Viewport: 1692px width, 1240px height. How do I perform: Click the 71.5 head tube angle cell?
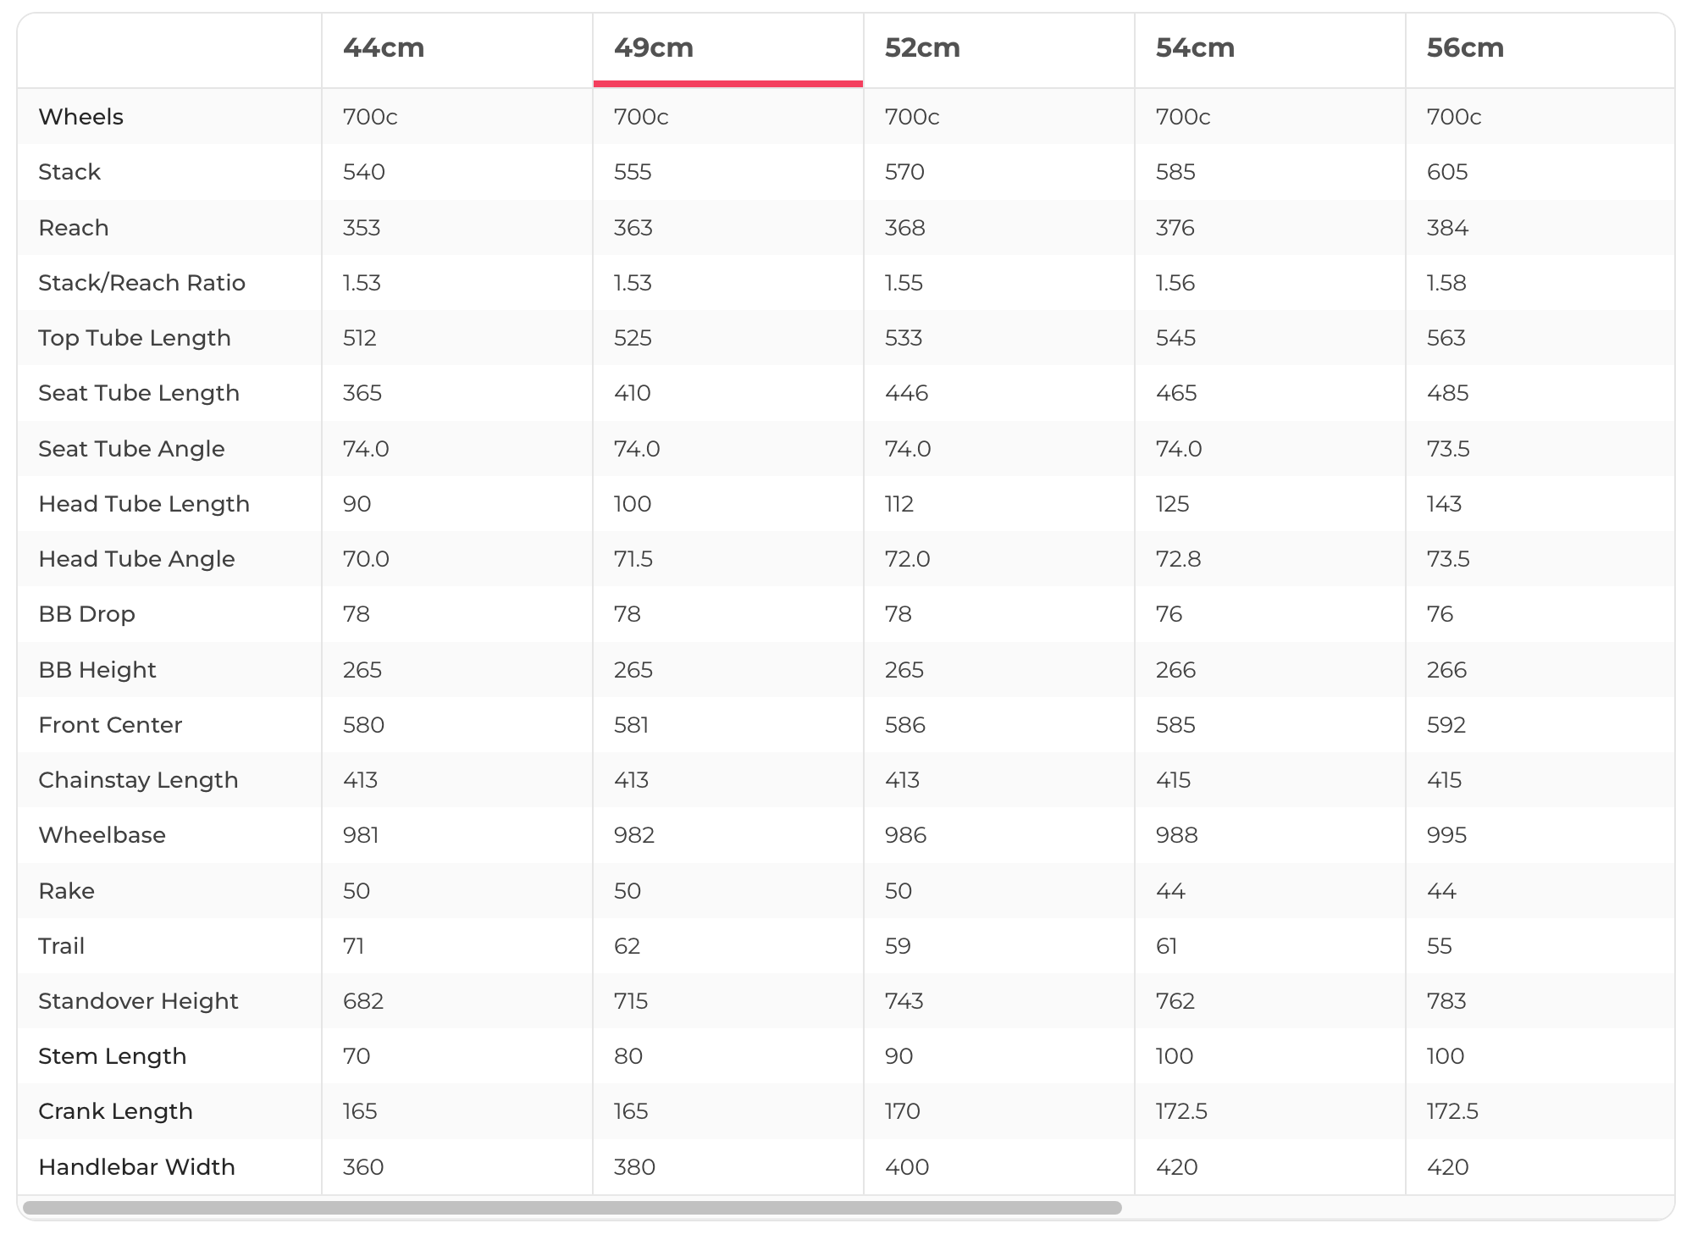point(633,559)
